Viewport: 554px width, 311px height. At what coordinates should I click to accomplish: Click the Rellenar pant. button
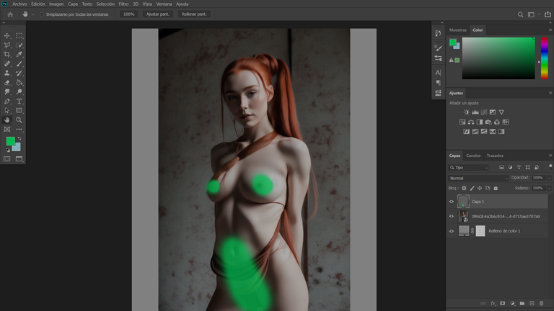194,14
